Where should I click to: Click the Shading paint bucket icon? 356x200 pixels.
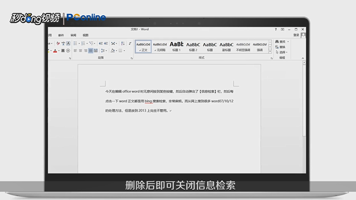(x=113, y=51)
